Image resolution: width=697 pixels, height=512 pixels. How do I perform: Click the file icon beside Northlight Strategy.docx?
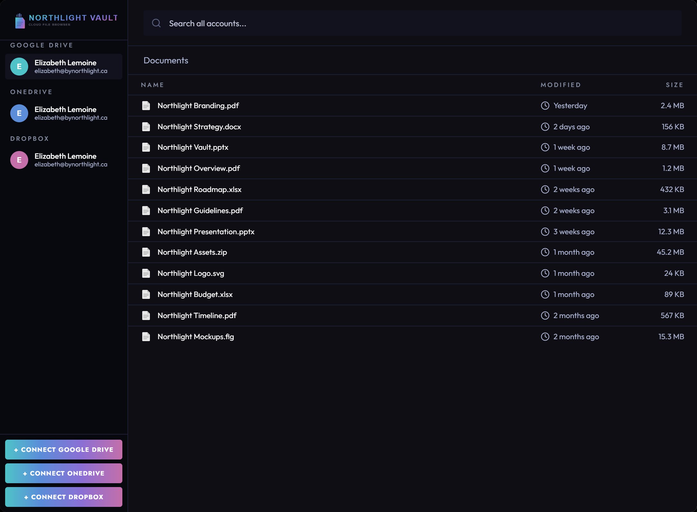146,127
